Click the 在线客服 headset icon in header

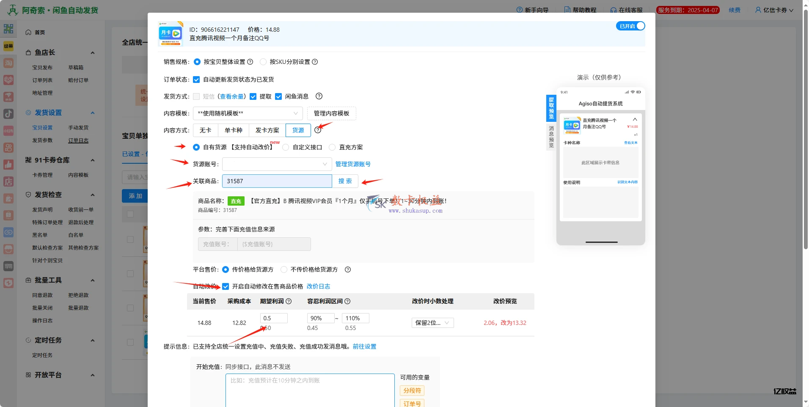click(x=614, y=10)
